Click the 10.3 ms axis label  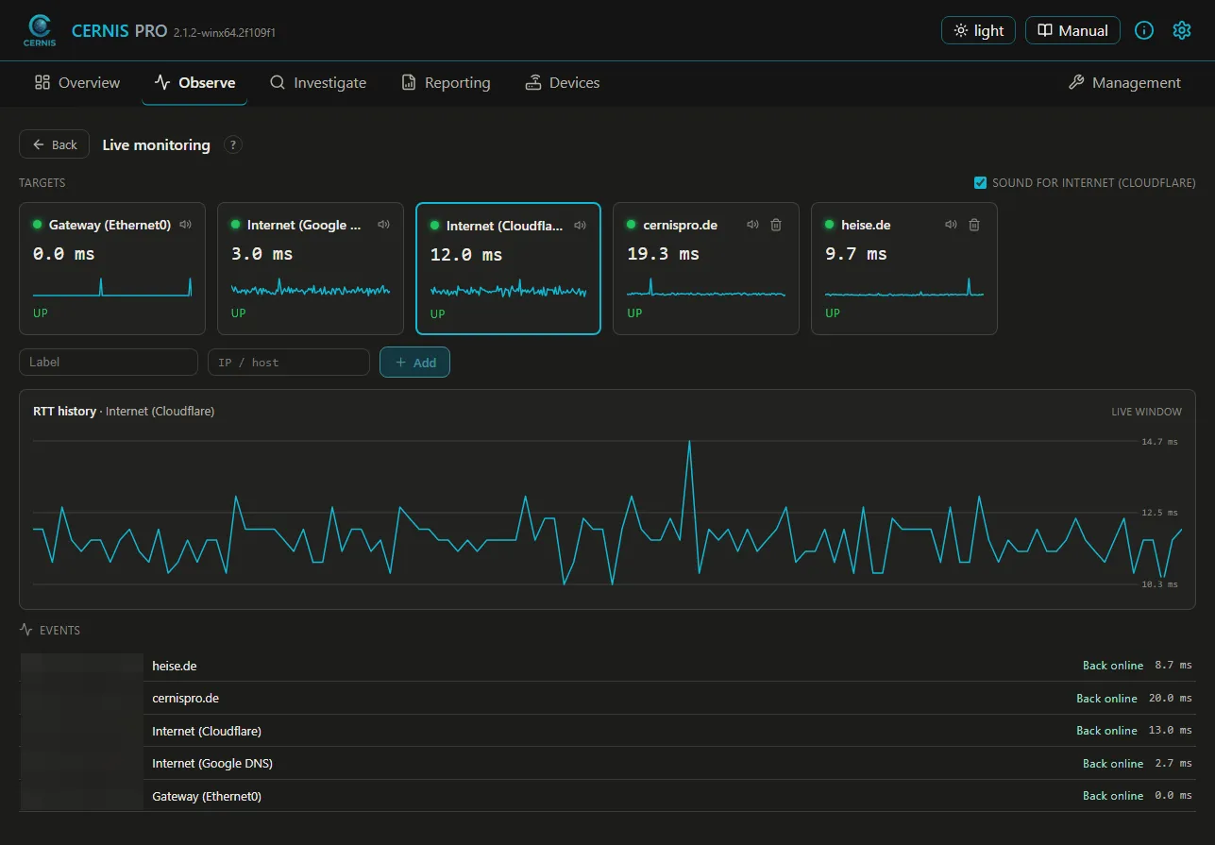tap(1159, 584)
